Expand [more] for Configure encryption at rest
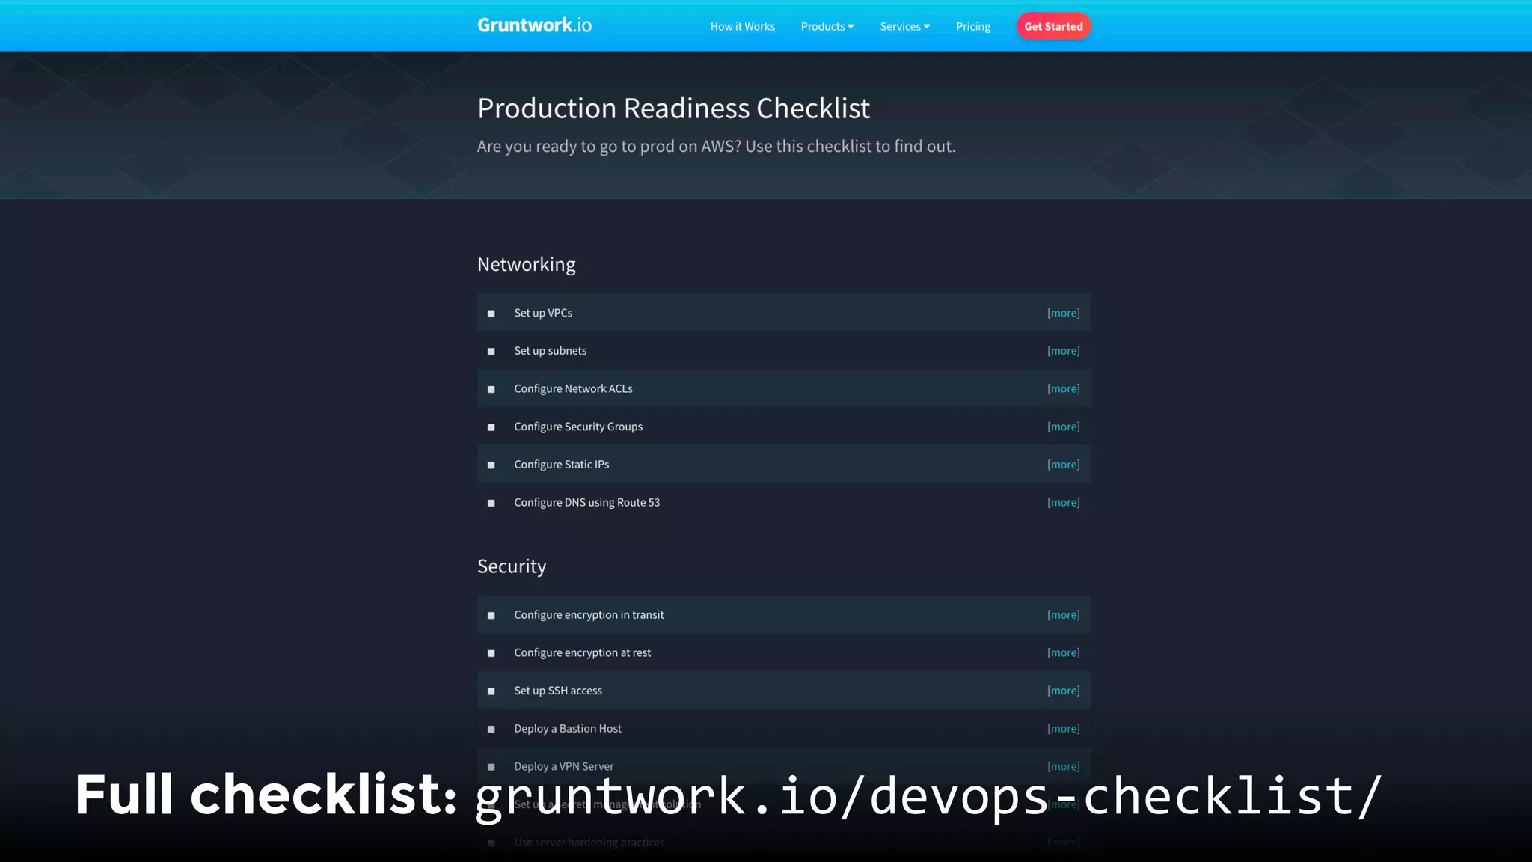 click(x=1063, y=652)
